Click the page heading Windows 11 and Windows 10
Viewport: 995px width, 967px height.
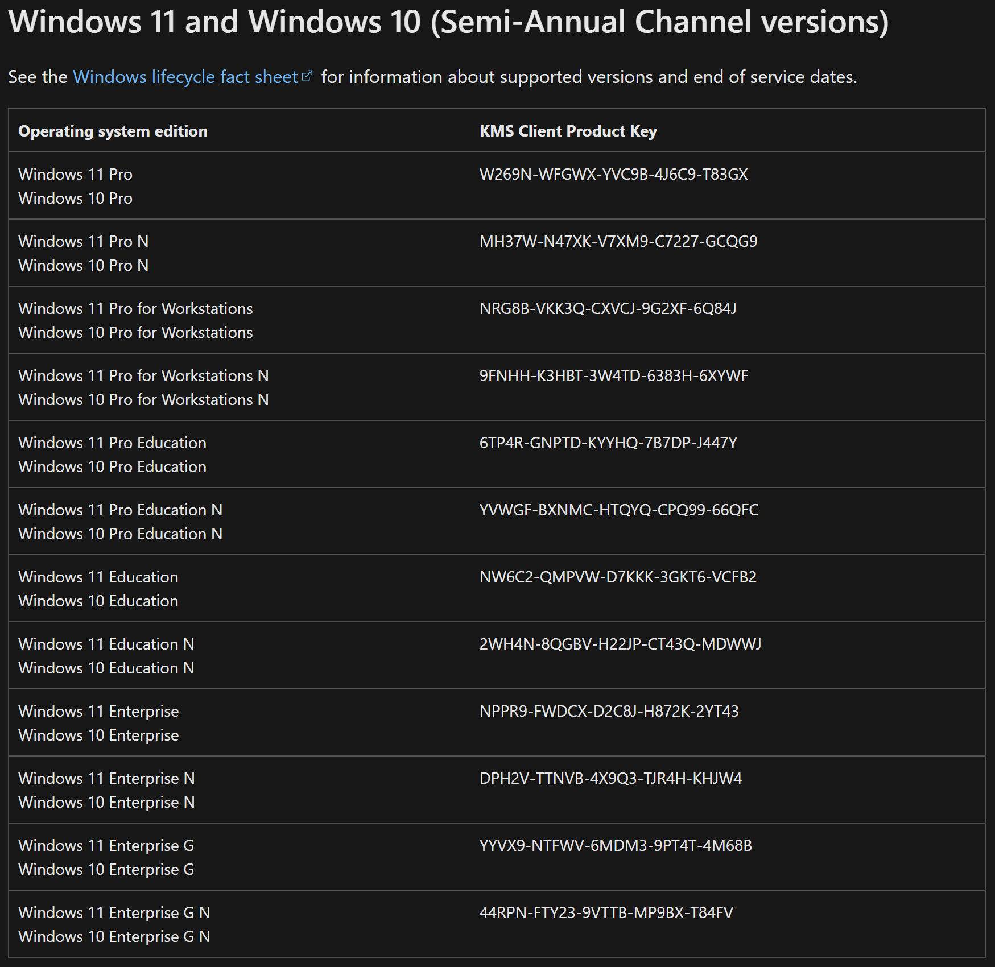pyautogui.click(x=448, y=22)
